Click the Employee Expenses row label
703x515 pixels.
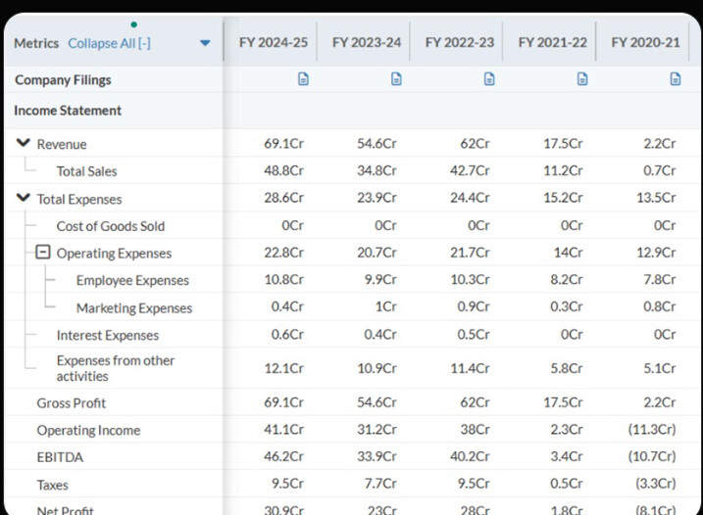(x=132, y=280)
